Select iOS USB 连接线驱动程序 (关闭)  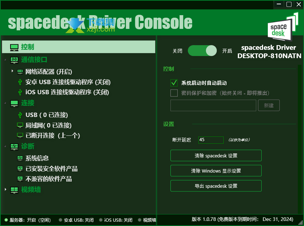[x=67, y=92]
